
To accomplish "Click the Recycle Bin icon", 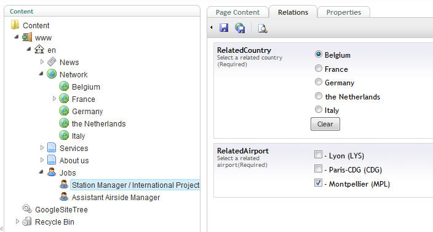I will click(x=27, y=221).
